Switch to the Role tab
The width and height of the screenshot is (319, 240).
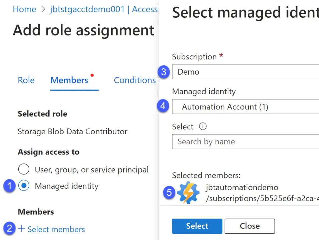[26, 80]
